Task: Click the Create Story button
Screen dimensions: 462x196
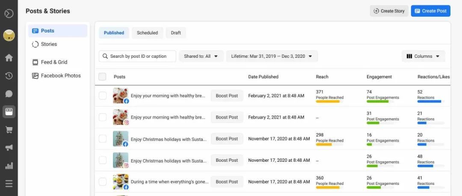Action: point(389,11)
